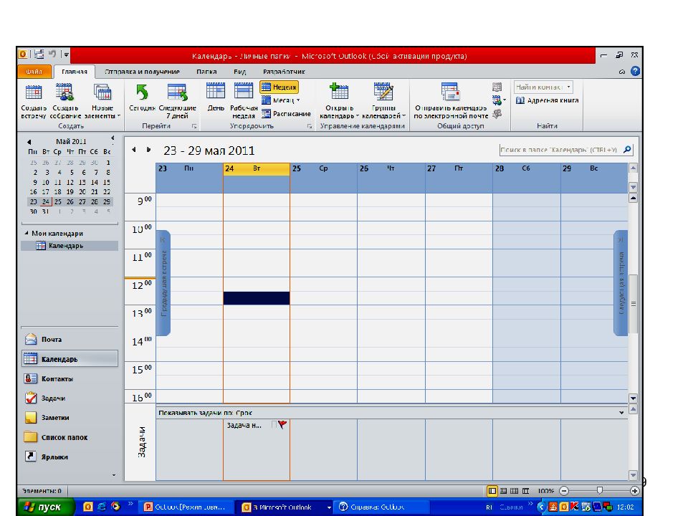Go to previous month in mini calendar
This screenshot has width=688, height=516.
[29, 142]
